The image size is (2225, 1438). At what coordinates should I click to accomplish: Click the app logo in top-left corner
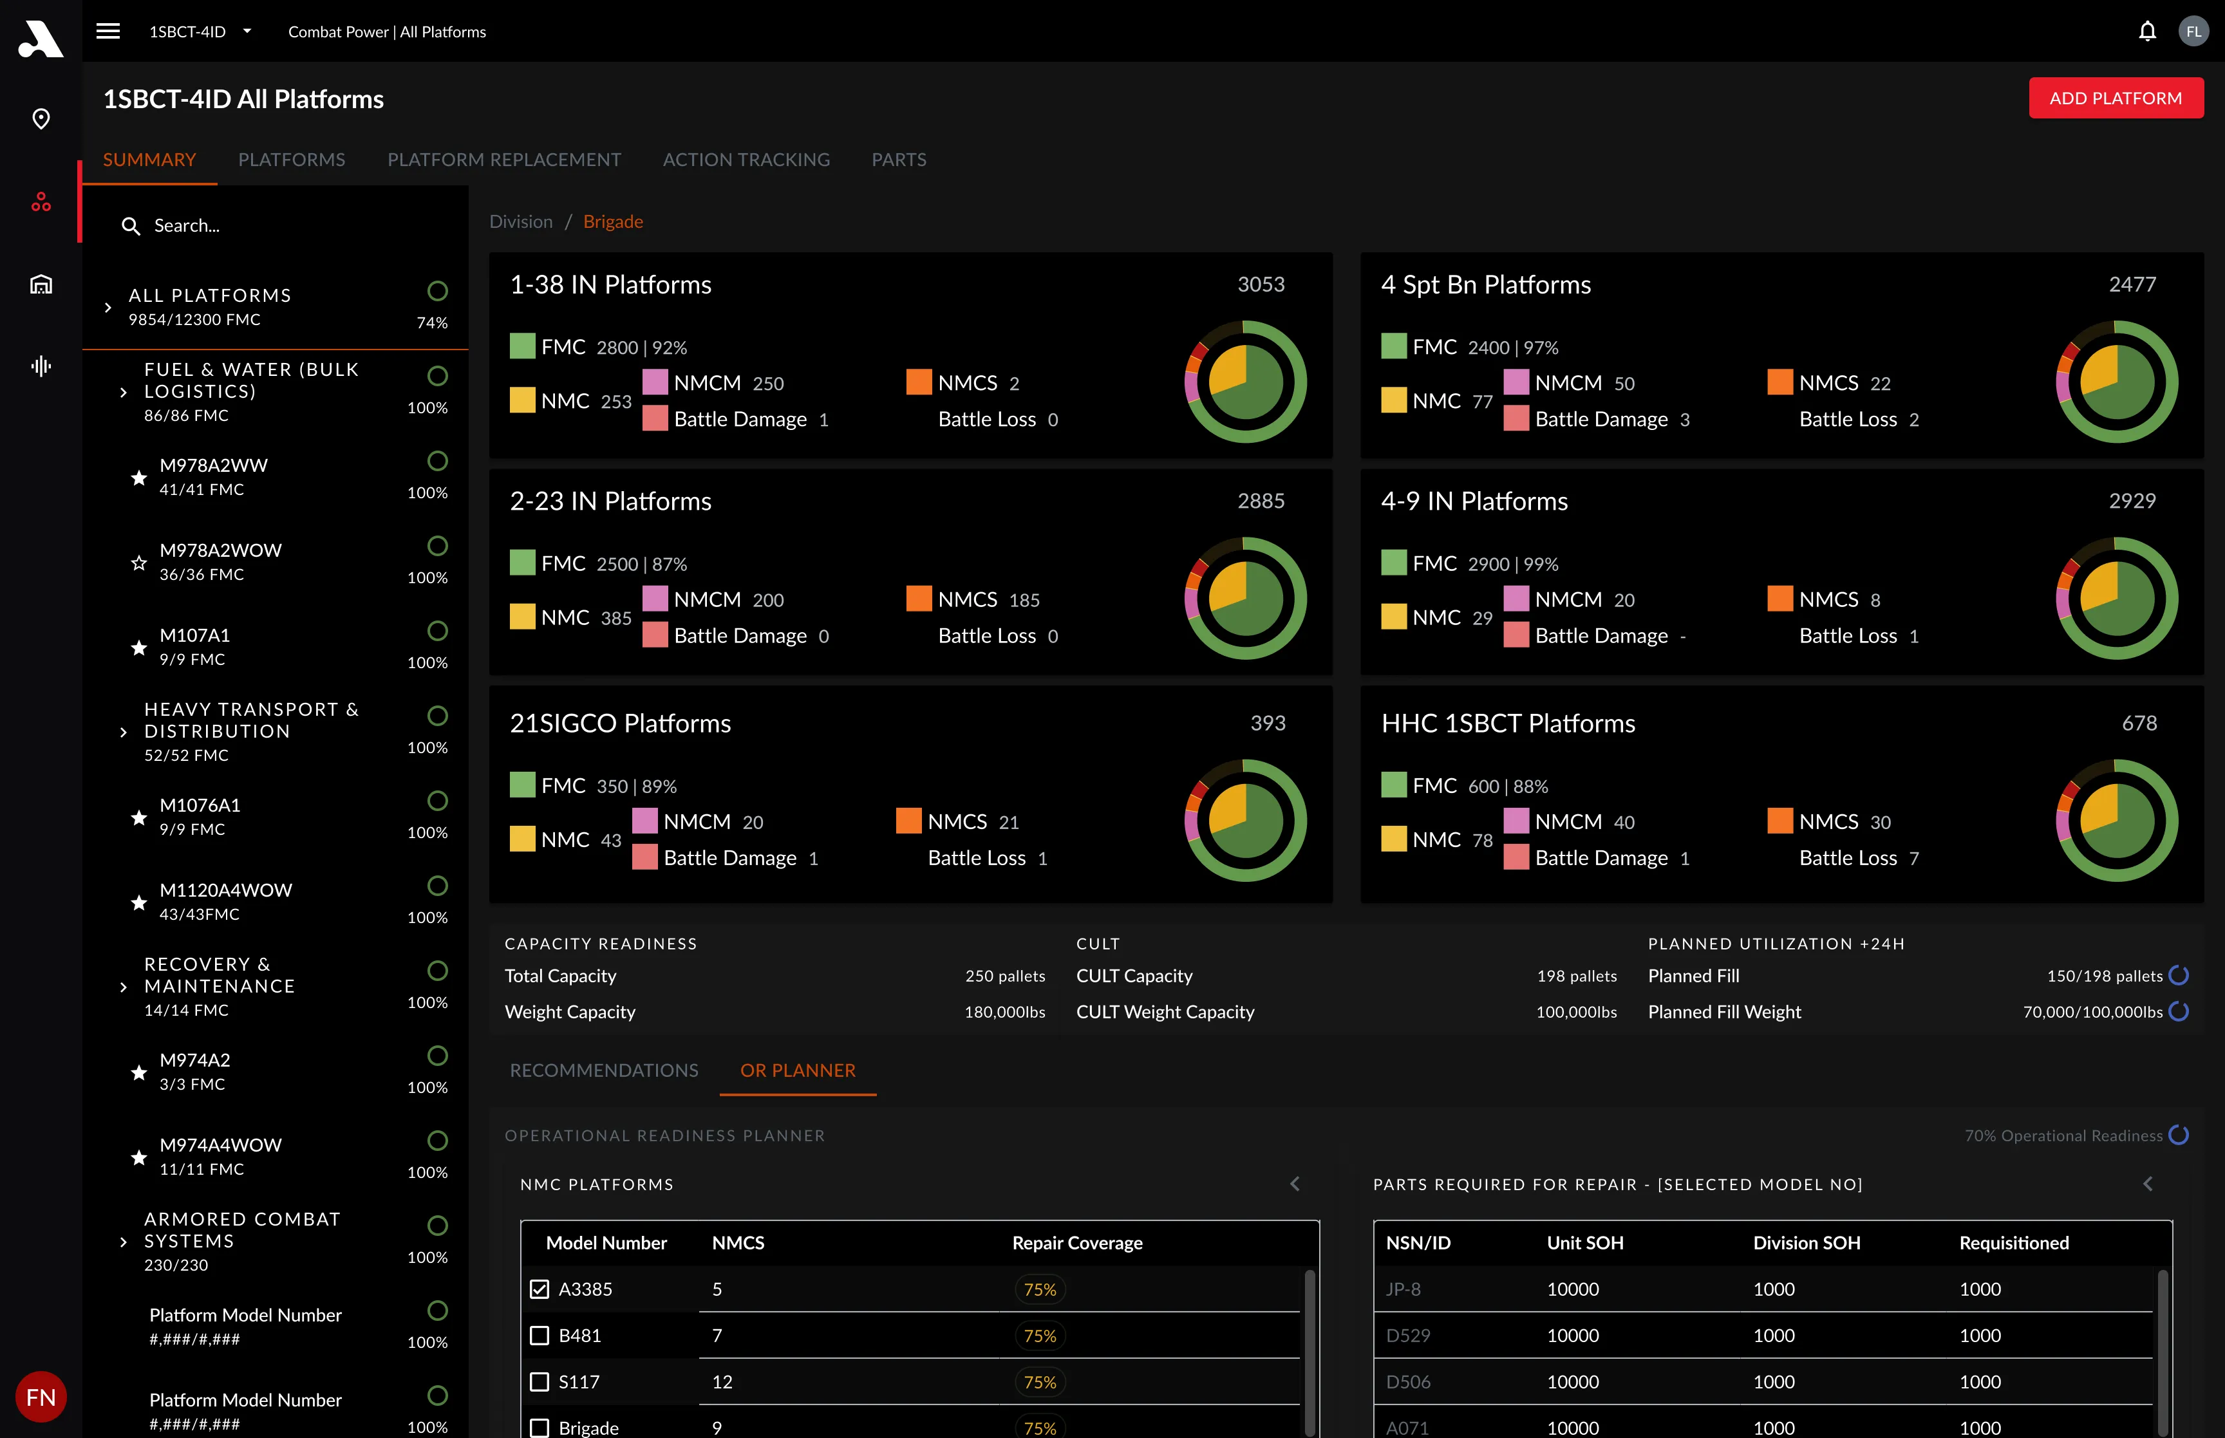coord(40,38)
